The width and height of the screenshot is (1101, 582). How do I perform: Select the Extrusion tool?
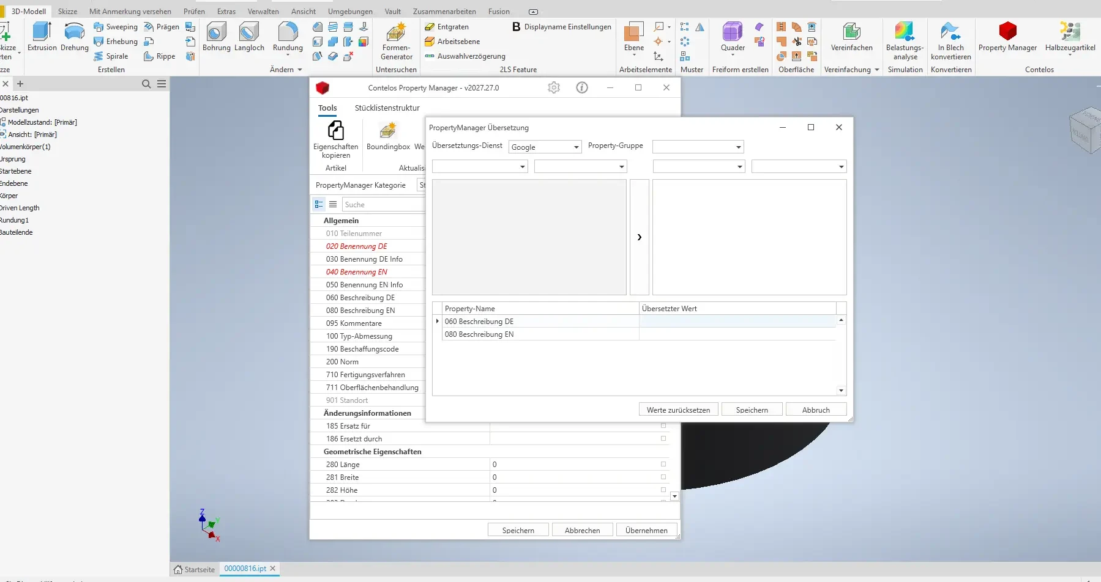coord(42,37)
